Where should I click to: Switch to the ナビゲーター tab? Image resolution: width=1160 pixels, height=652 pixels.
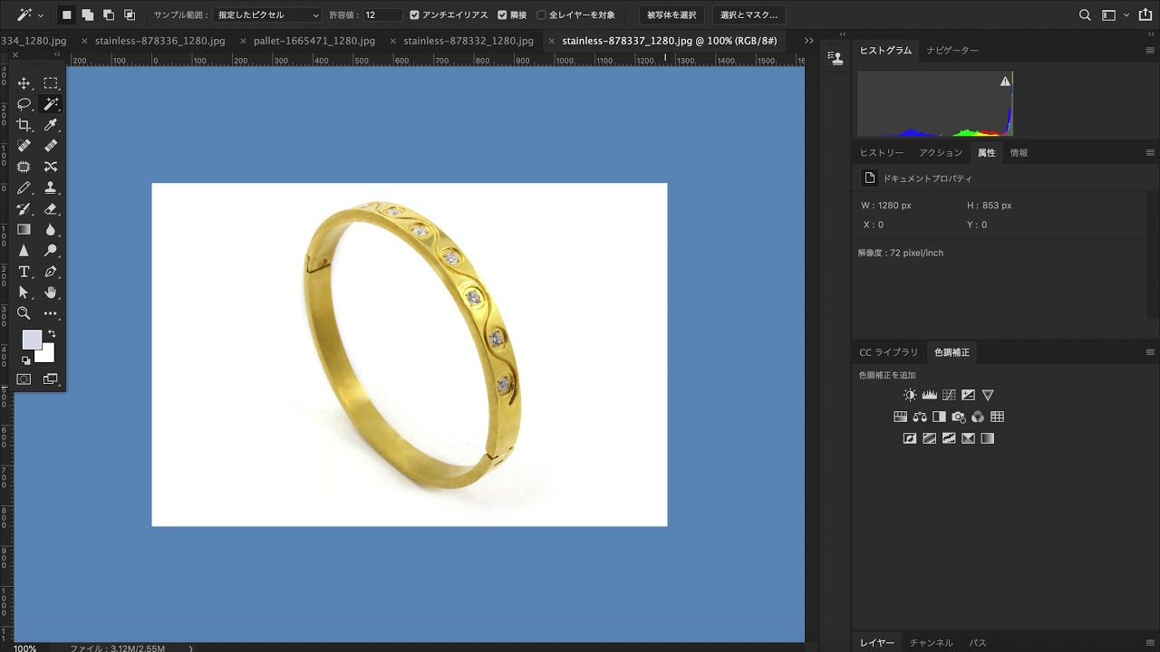[x=952, y=51]
